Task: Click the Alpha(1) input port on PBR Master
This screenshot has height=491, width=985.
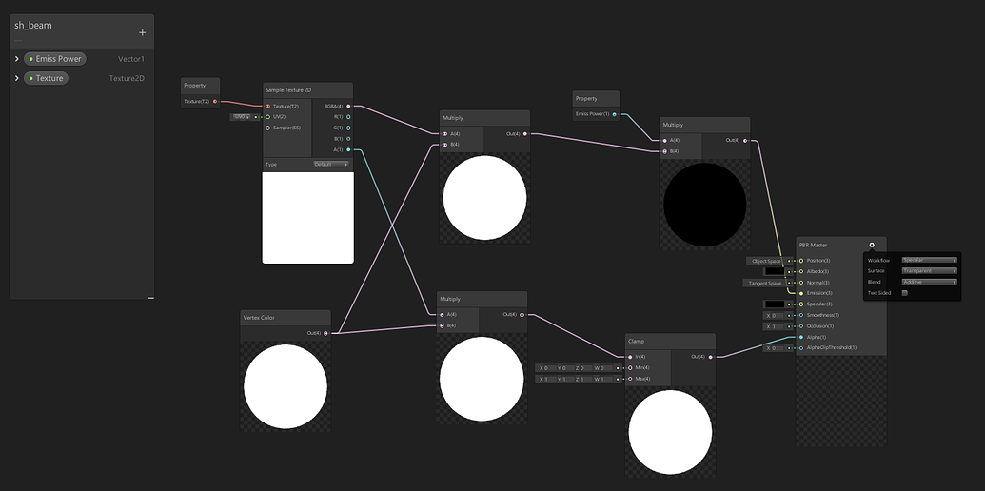Action: point(800,337)
